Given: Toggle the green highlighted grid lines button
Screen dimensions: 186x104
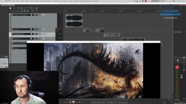Looking at the screenshot, I should click(x=31, y=8).
